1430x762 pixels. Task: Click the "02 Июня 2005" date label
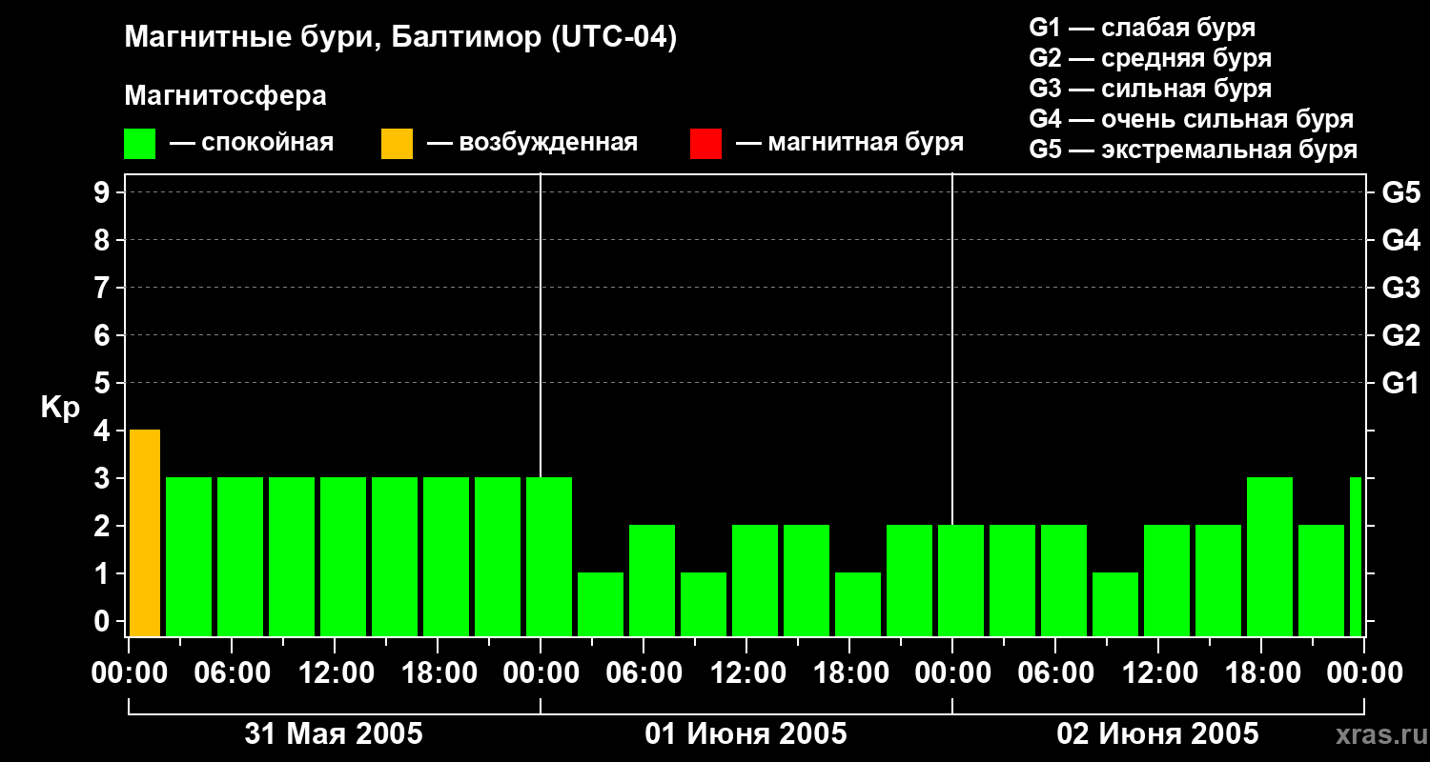coord(1157,734)
